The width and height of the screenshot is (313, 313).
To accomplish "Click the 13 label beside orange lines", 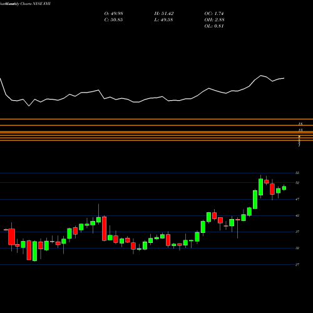I will click(300, 130).
